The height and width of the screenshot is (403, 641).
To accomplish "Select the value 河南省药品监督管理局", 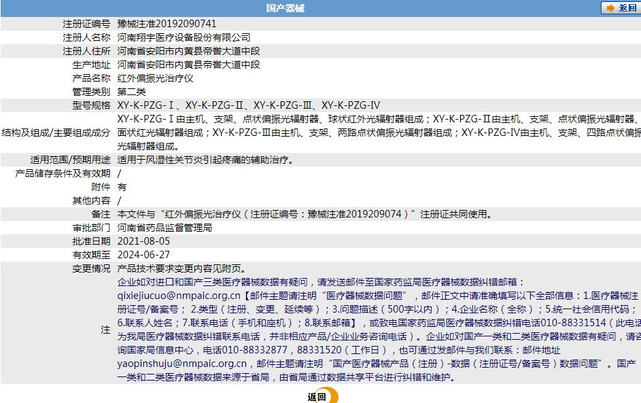I will coord(164,228).
